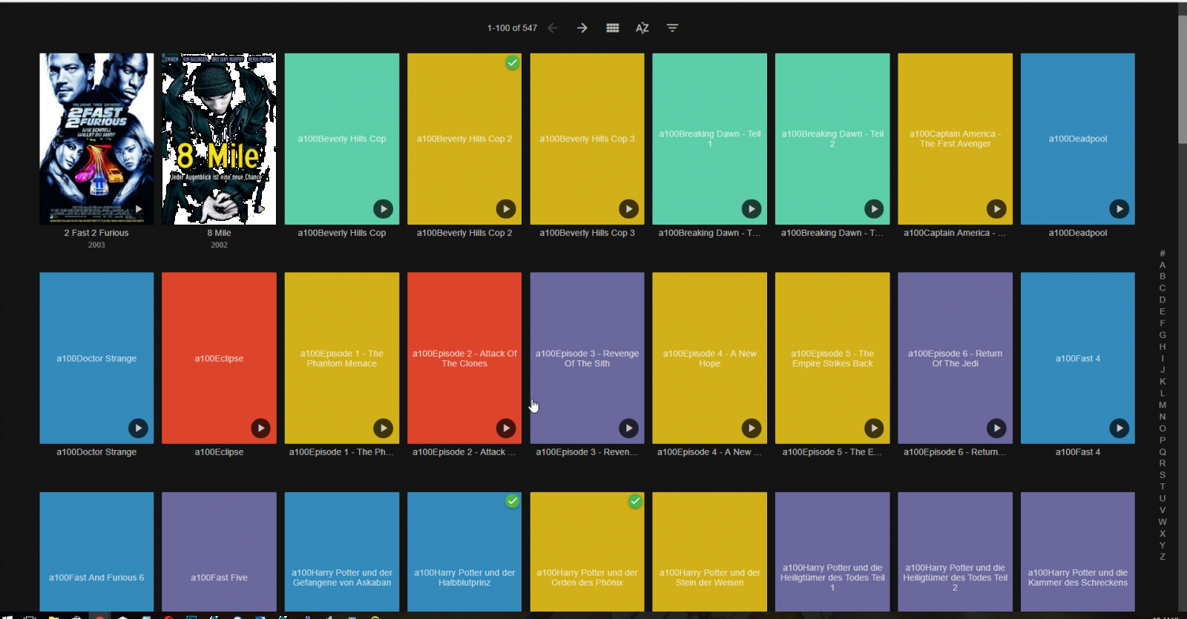
Task: Play a100Captain America - The First Avenger
Action: click(x=996, y=209)
